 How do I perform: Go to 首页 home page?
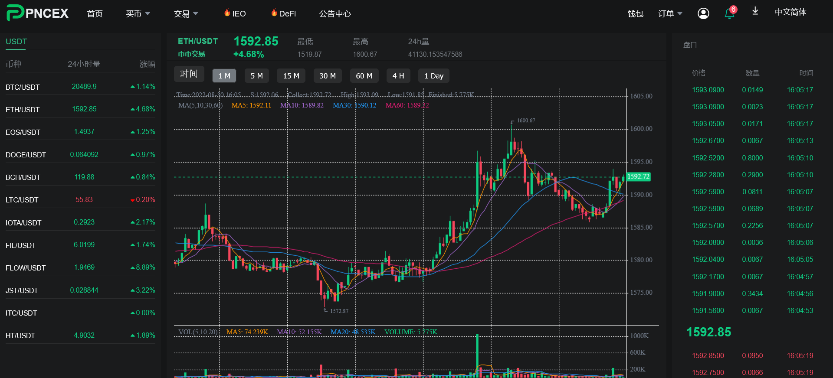coord(95,14)
